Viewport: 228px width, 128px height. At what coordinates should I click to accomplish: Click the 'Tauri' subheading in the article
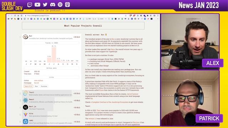tap(88, 106)
